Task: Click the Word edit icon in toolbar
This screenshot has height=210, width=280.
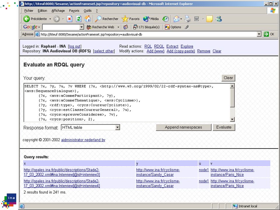Action: pos(197,19)
